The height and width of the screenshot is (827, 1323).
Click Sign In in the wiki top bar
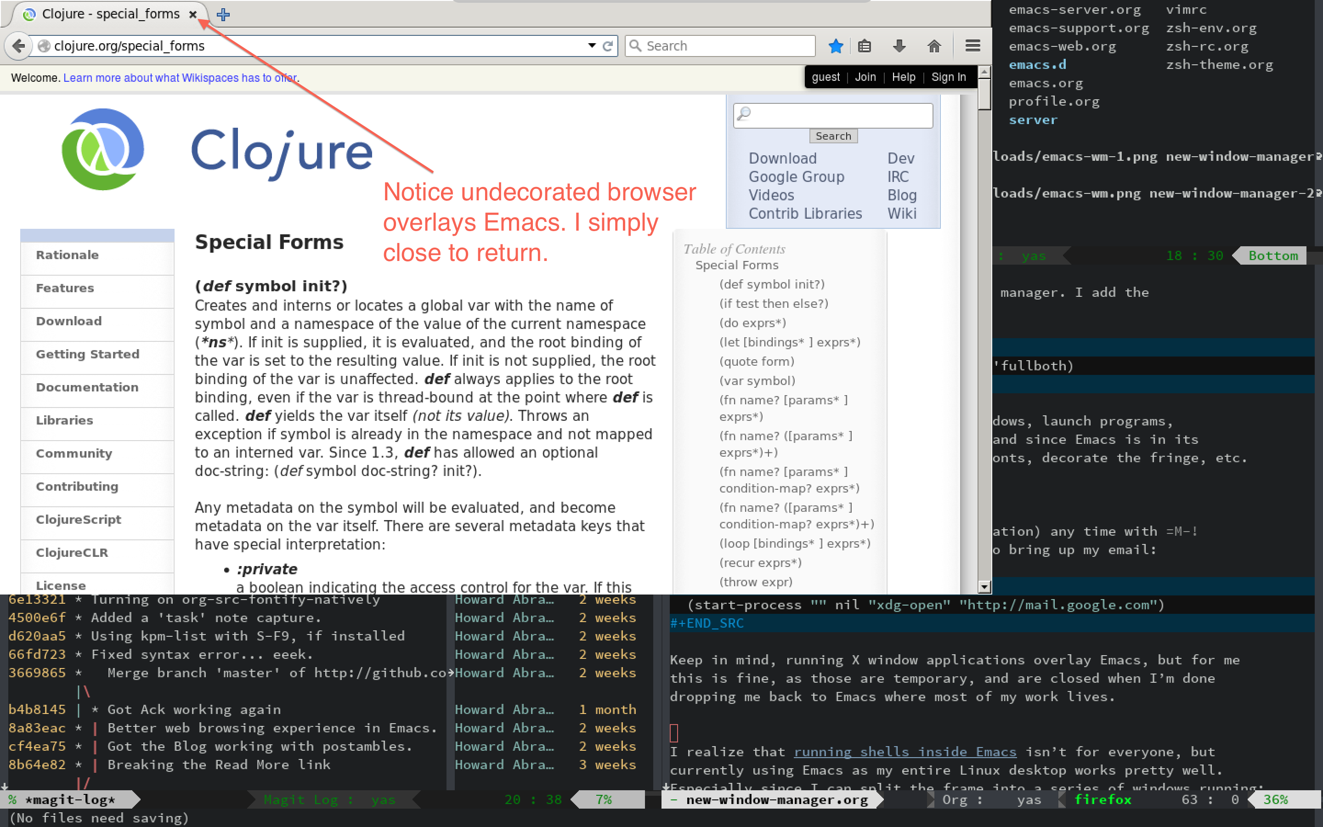point(949,77)
